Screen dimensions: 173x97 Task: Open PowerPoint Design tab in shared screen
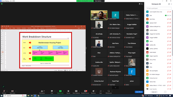pos(14,28)
